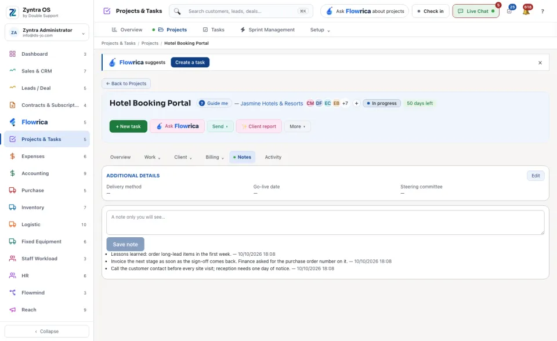The height and width of the screenshot is (341, 557).
Task: Open the task checklist icon with badge 25
Action: point(509,11)
